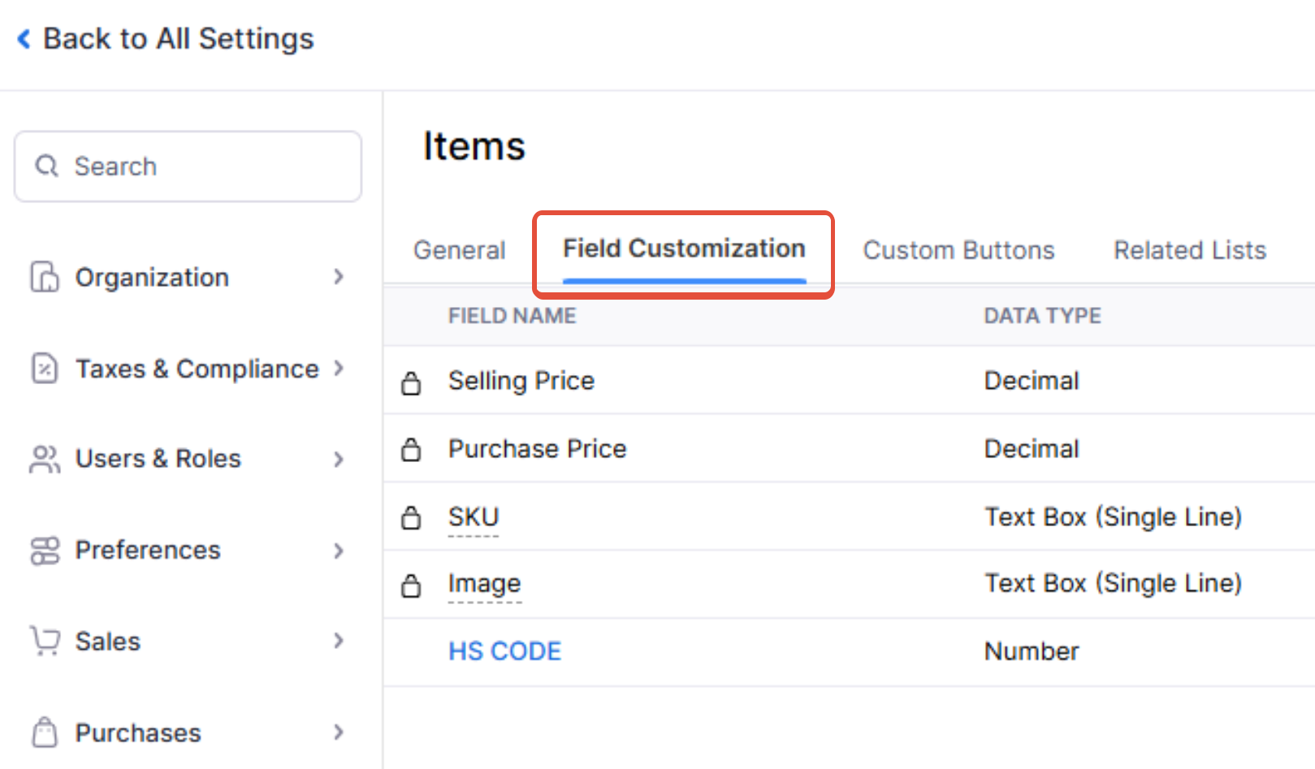Screen dimensions: 1315x769
Task: Expand the Users & Roles chevron
Action: [339, 459]
